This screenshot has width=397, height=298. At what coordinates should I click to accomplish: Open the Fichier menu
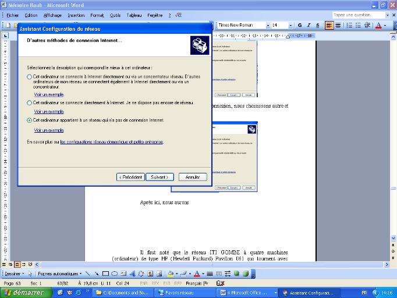13,16
